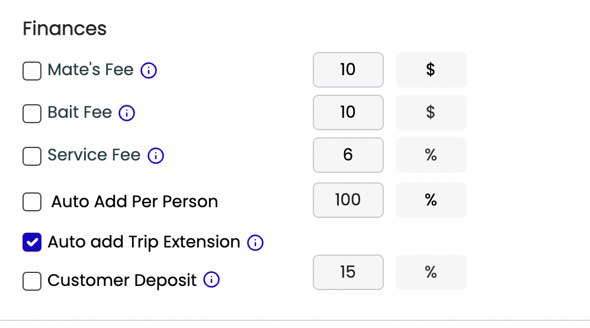The image size is (590, 328).
Task: Focus the Service Fee value field
Action: coord(348,155)
